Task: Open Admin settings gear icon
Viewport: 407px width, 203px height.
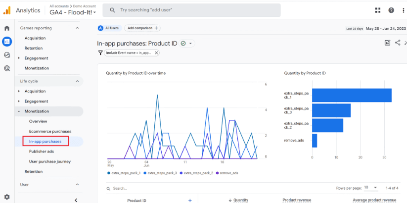Action: coord(7,197)
